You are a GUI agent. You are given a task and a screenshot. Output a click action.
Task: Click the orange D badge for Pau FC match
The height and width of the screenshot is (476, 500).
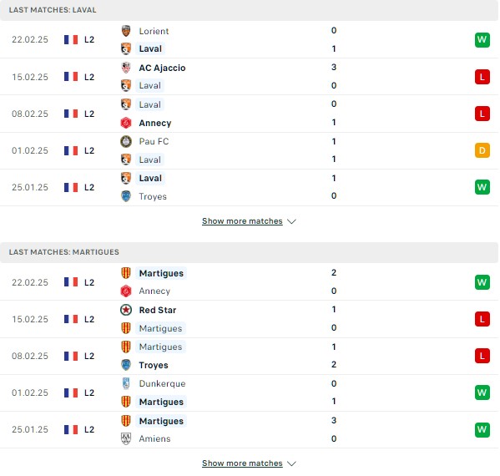point(482,150)
